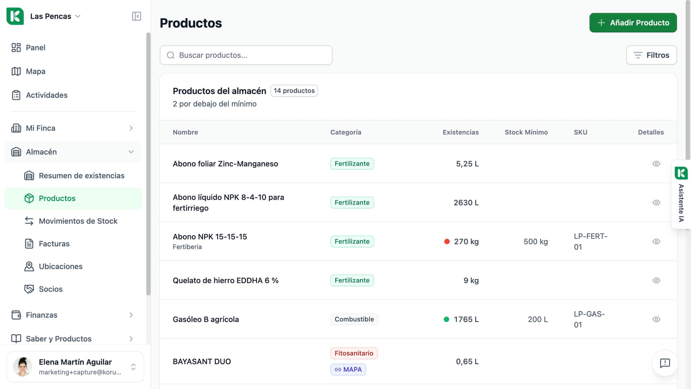Viewport: 691px width, 389px height.
Task: Expand the Saber y Productos chevron
Action: (131, 339)
